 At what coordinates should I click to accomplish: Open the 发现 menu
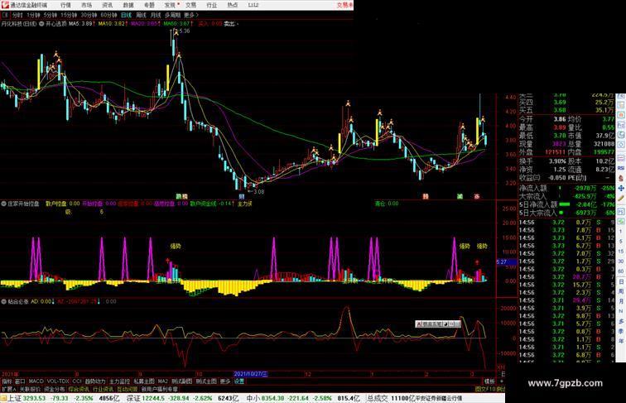tap(170, 5)
